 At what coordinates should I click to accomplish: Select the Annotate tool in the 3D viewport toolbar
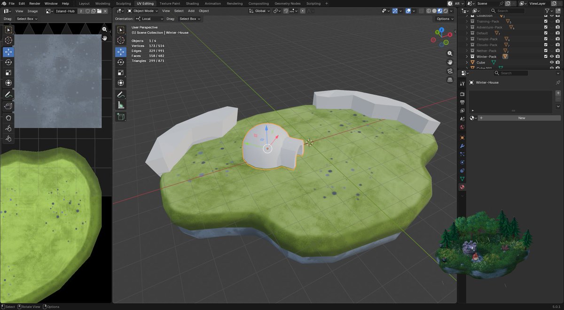[x=121, y=95]
